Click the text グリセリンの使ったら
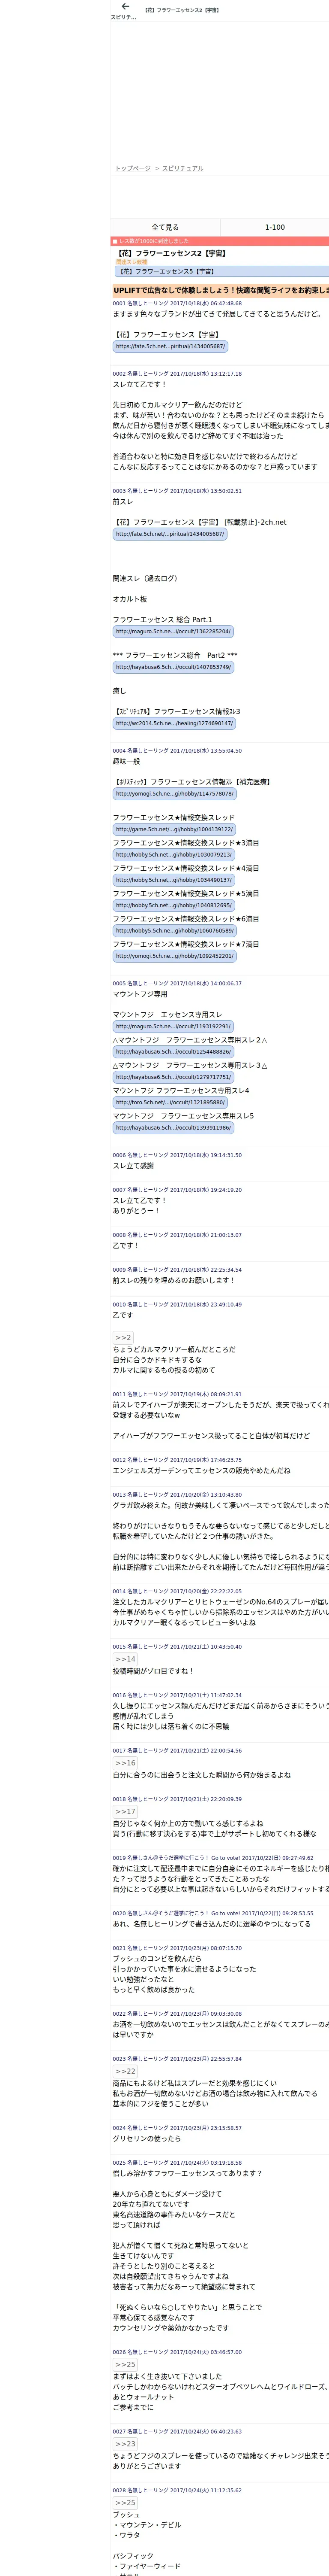 coord(147,2139)
